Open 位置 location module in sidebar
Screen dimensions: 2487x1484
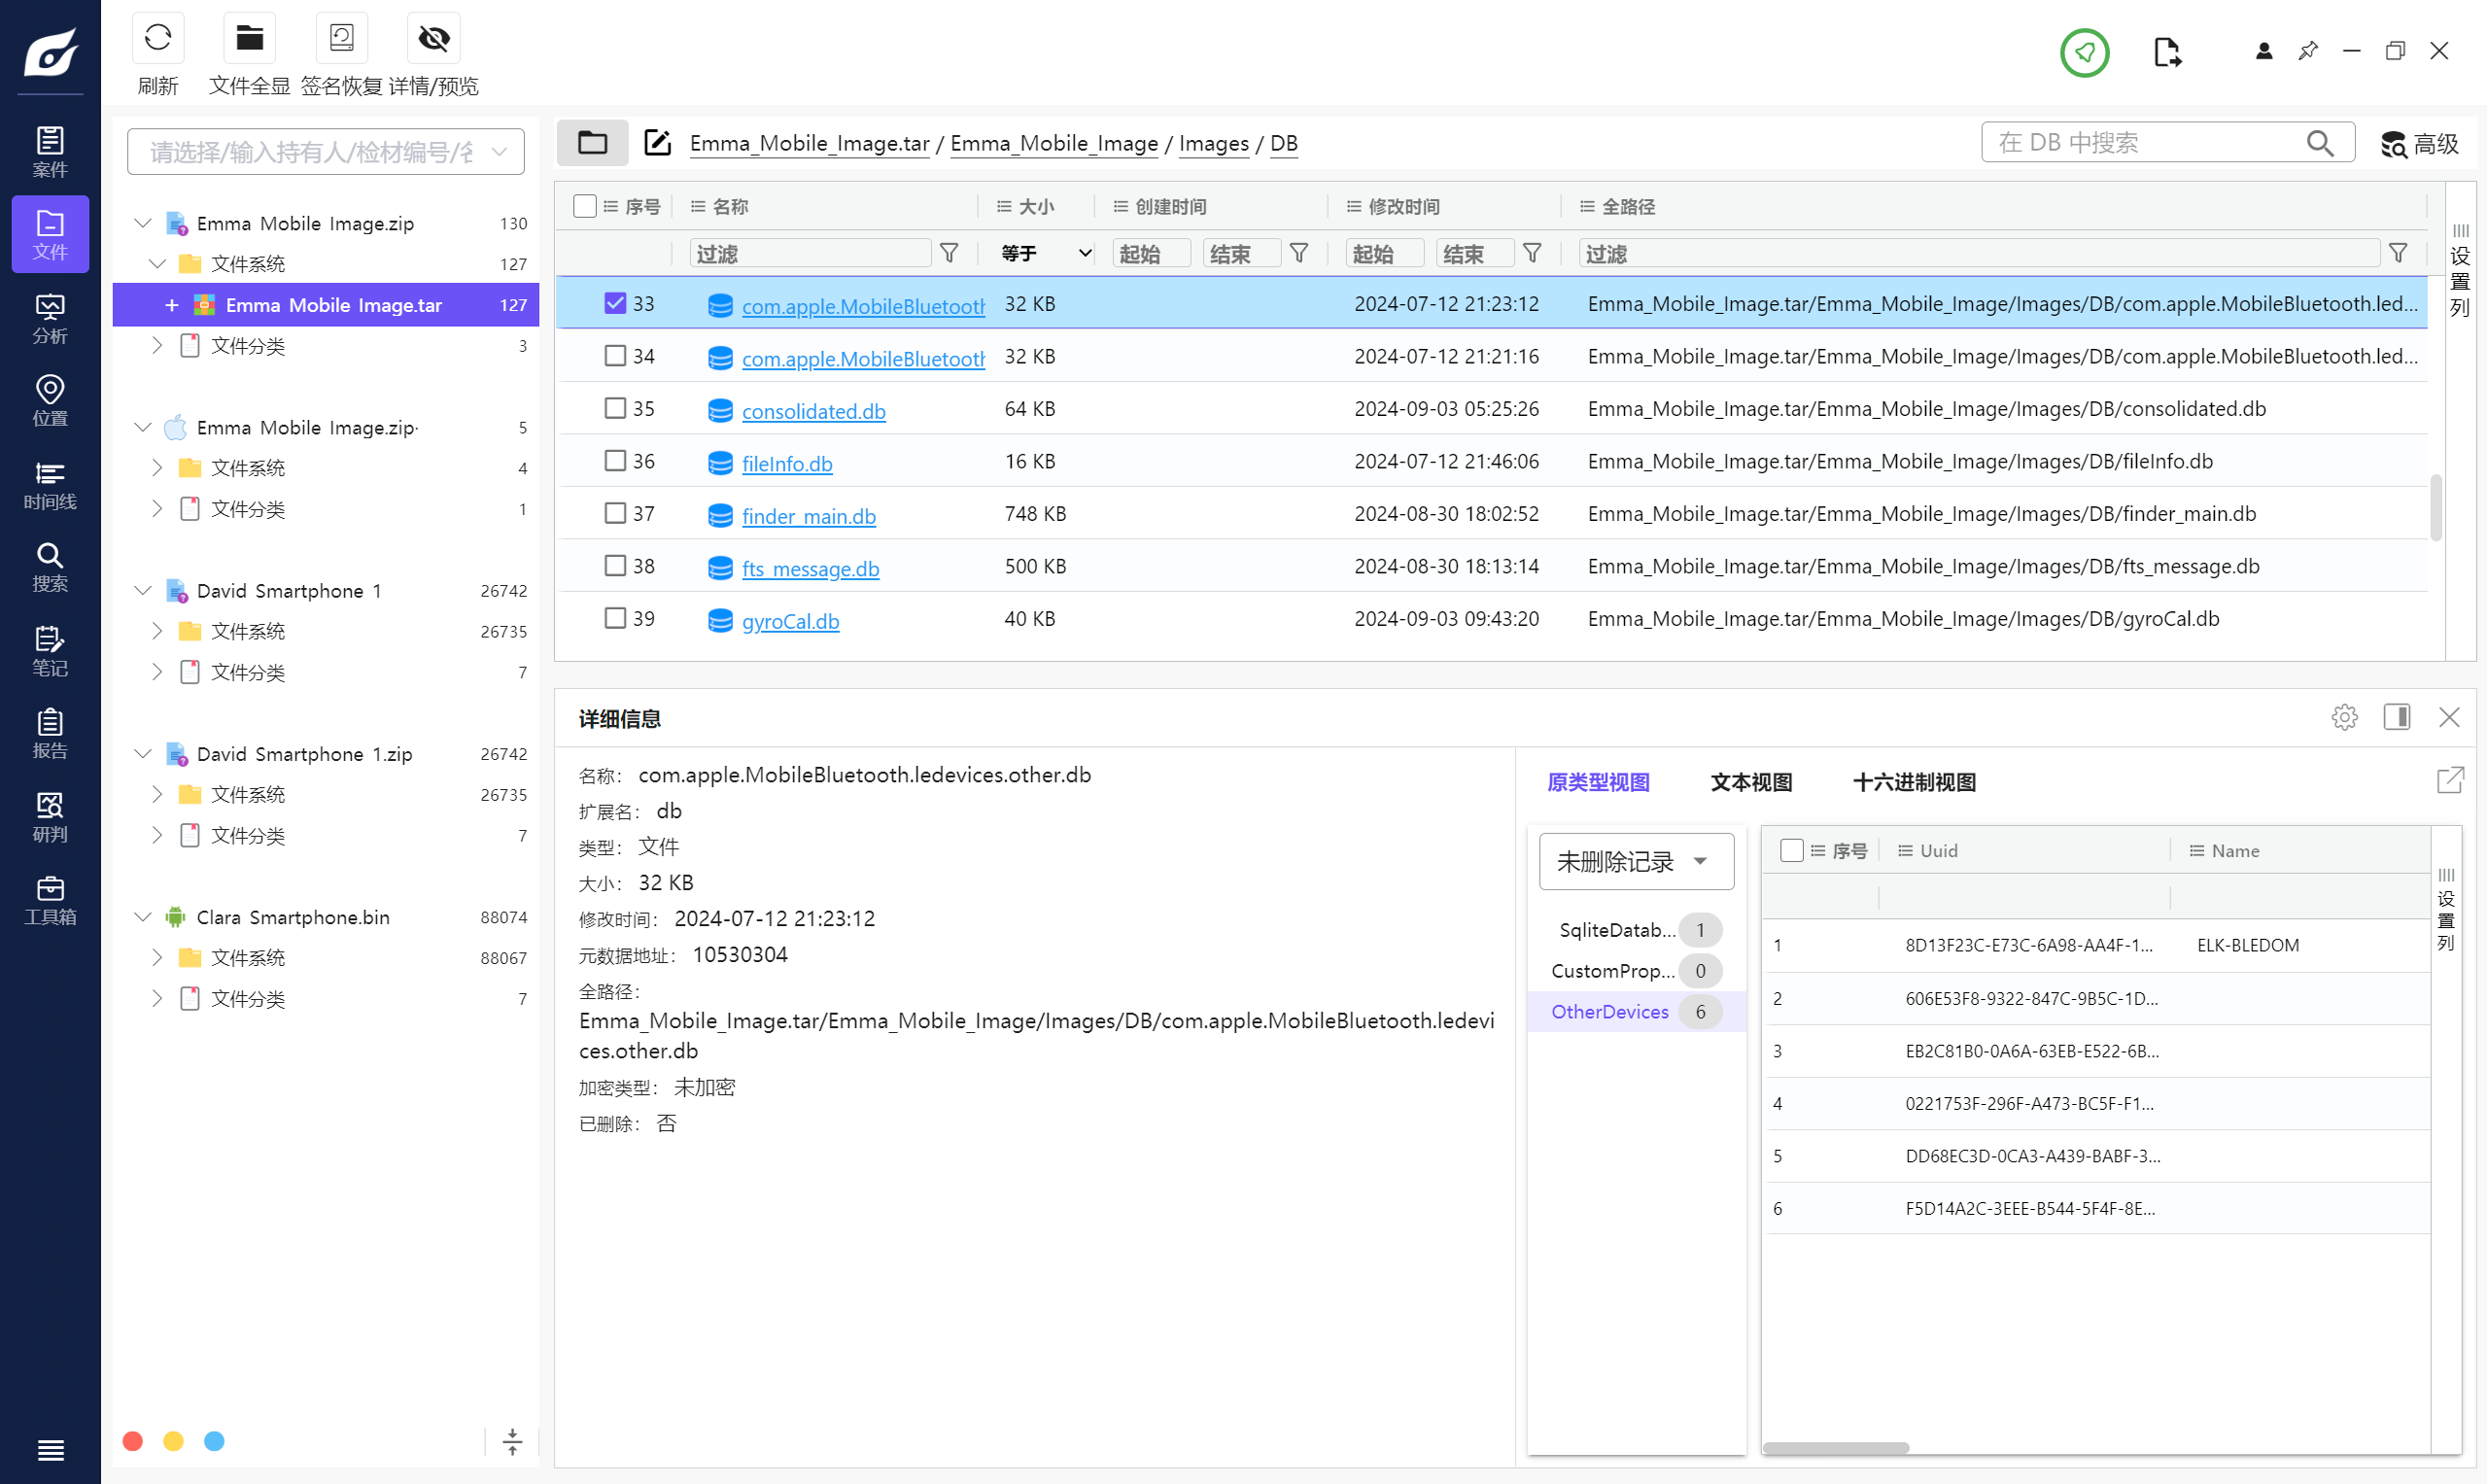coord(50,401)
